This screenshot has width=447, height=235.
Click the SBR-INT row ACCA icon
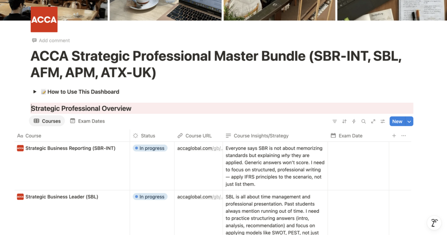(20, 148)
